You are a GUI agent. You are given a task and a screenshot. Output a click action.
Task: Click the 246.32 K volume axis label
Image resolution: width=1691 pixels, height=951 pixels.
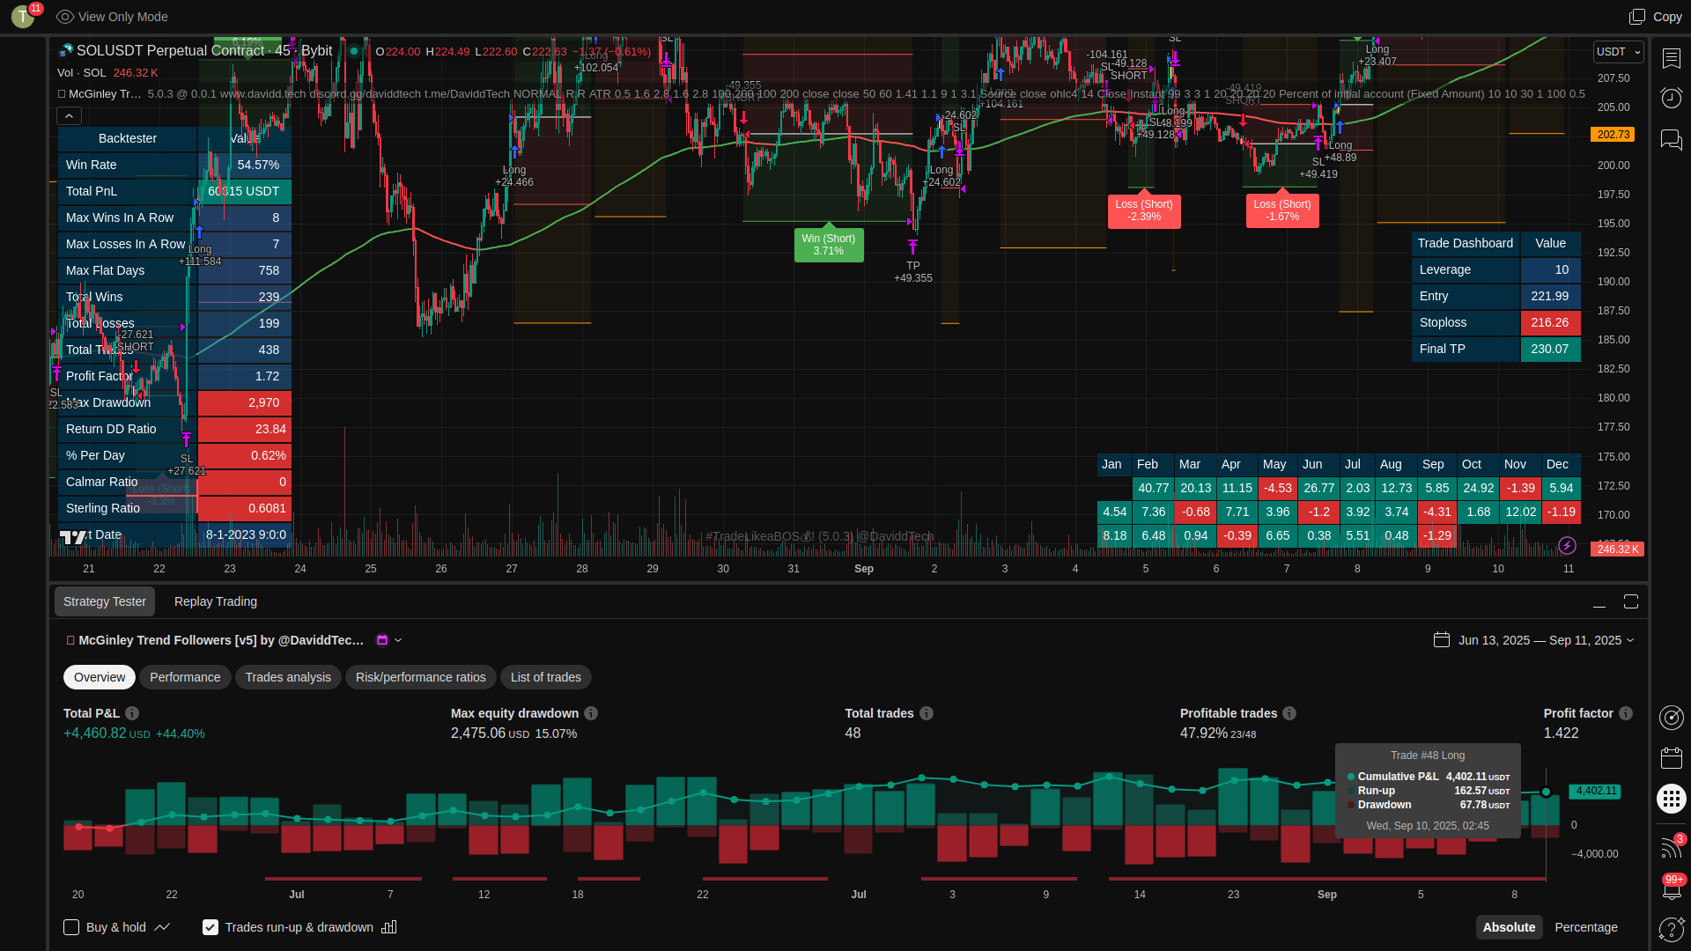tap(1618, 549)
